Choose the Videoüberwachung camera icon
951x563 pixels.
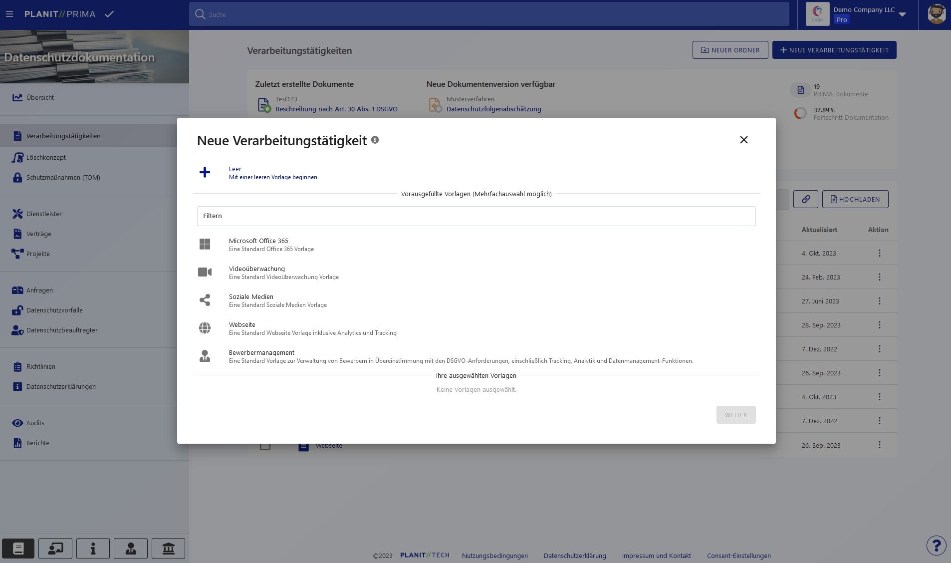[205, 272]
